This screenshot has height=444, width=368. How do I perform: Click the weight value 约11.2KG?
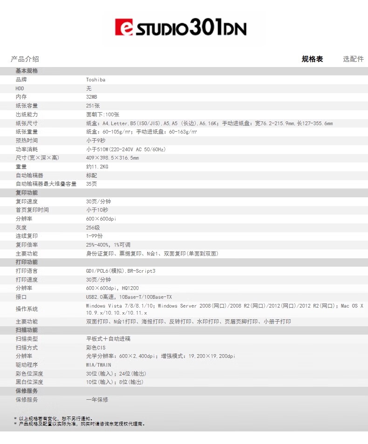[97, 167]
